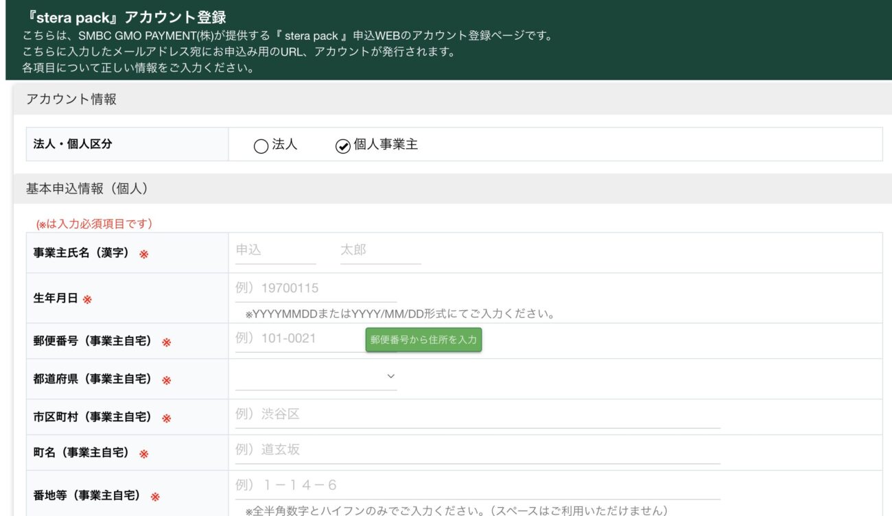Click 郵便番号から住所を入力 button

tap(423, 340)
